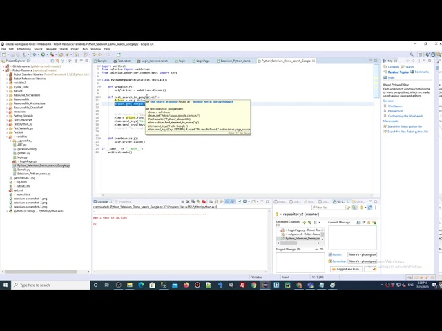This screenshot has height=331, width=442.
Task: Select Selenium_Python_demo.py in Project Explorer
Action: [x=34, y=174]
